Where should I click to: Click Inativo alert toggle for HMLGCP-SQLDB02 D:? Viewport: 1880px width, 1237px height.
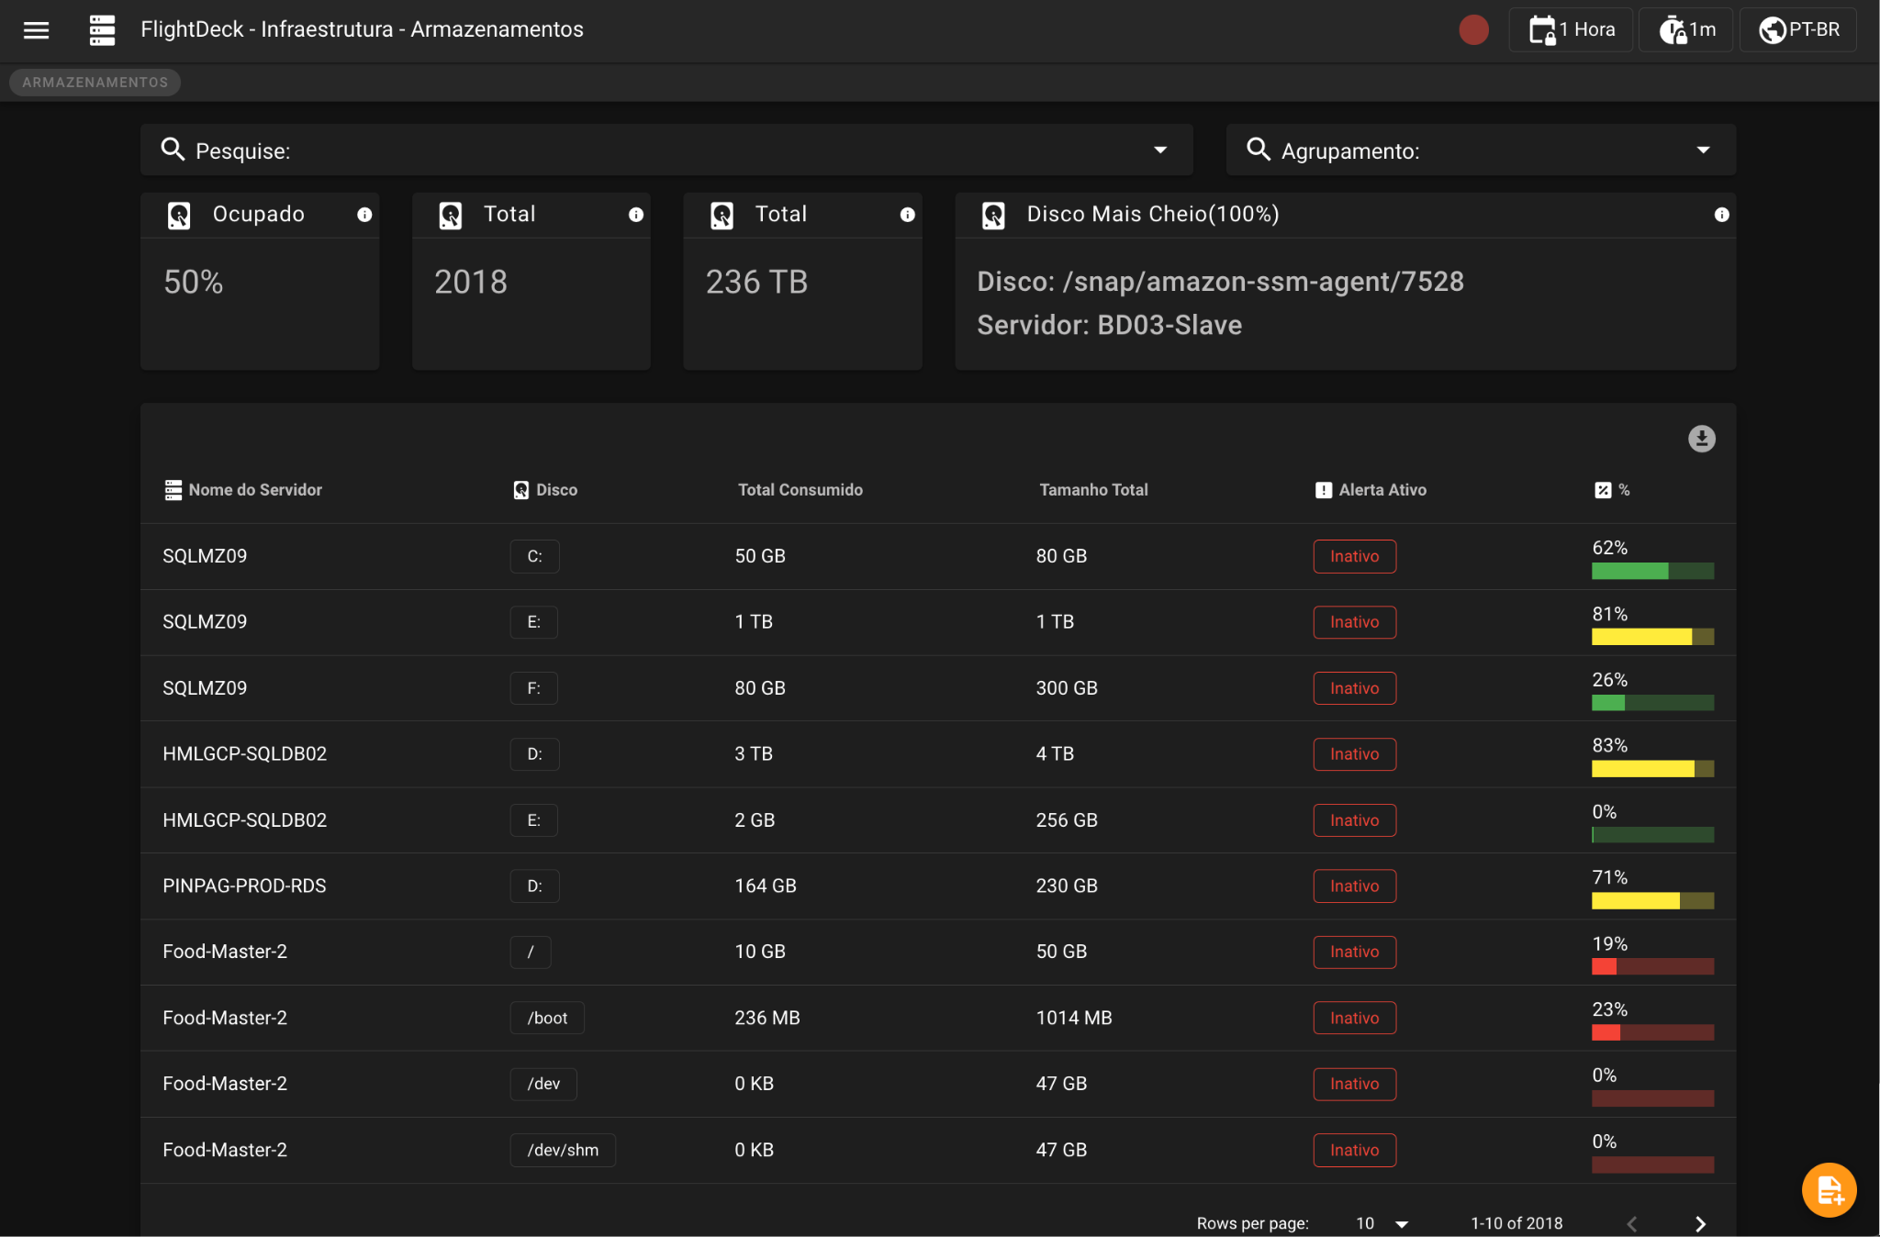tap(1354, 753)
